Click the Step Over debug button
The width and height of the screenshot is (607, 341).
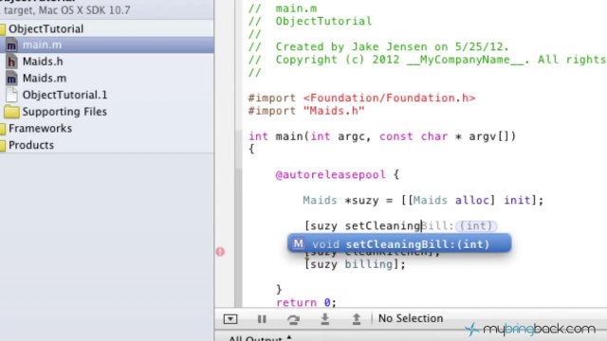pos(293,319)
